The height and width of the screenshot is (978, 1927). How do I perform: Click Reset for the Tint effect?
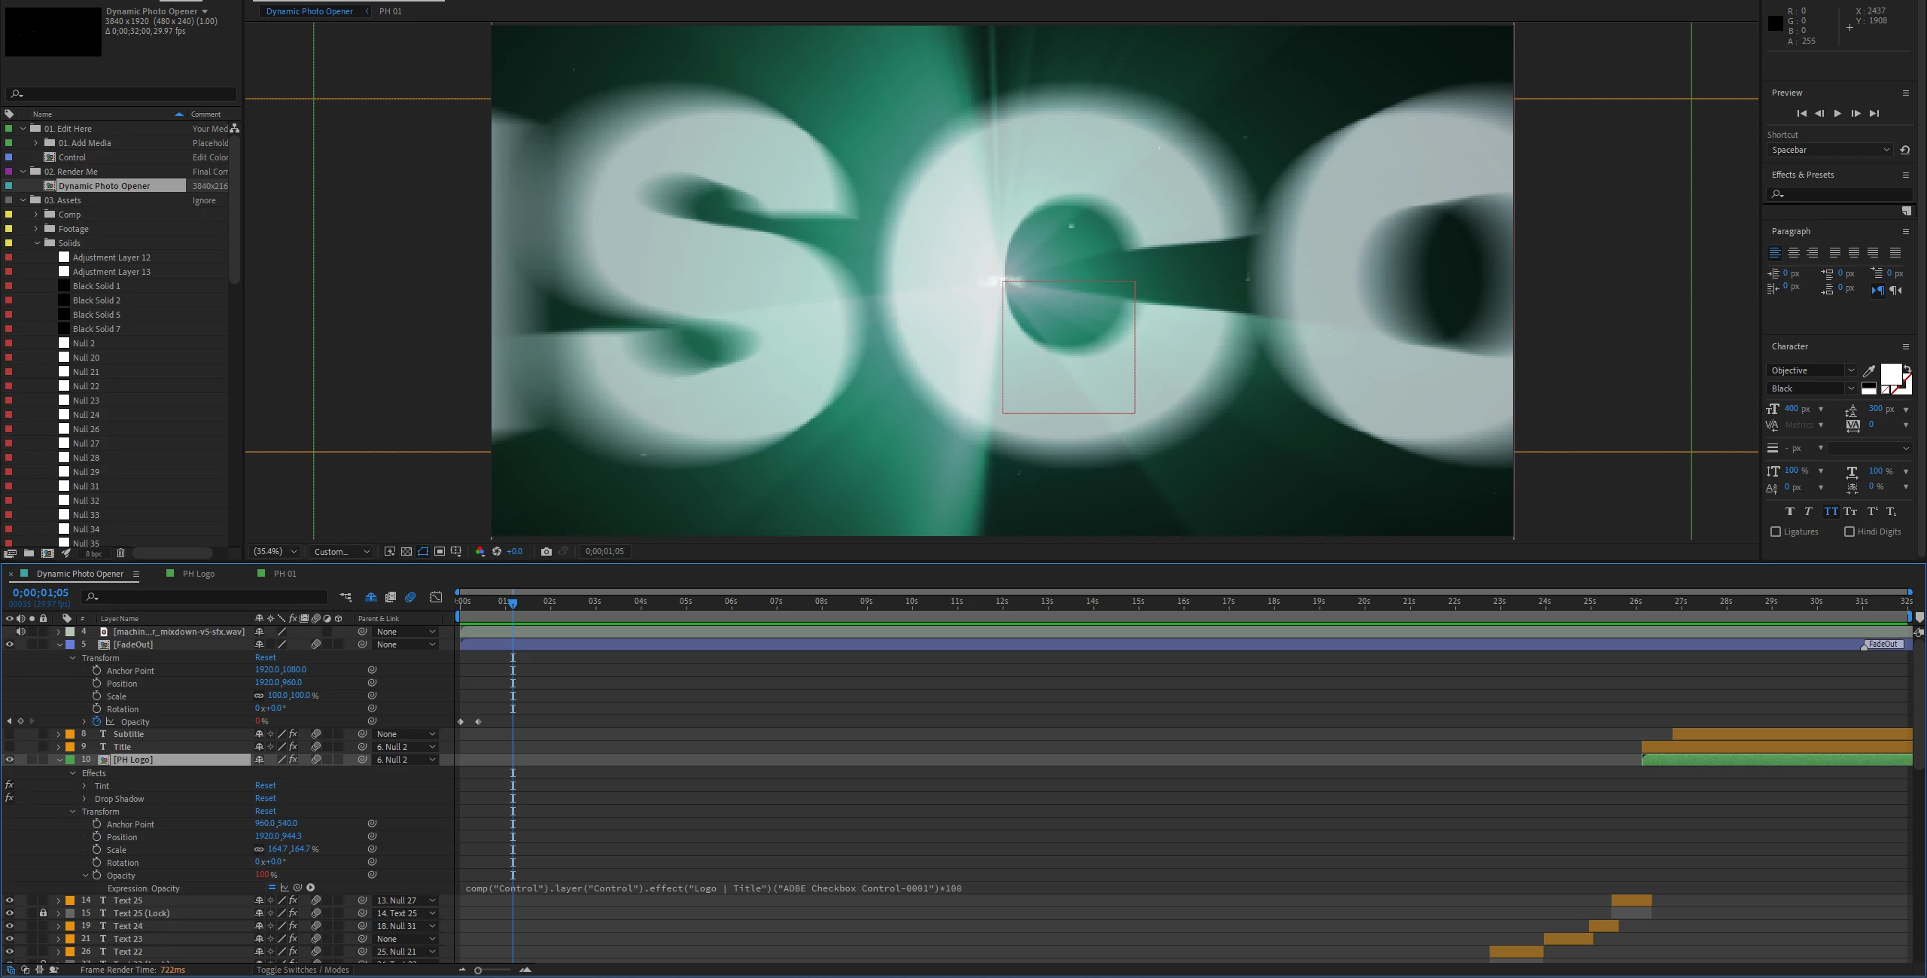pos(265,786)
